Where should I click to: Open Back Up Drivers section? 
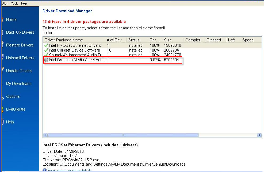coord(20,32)
